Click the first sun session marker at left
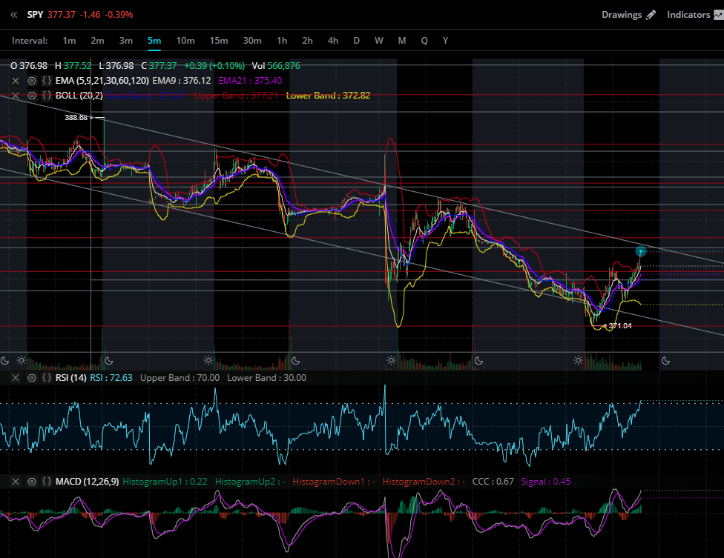Viewport: 724px width, 558px height. [x=22, y=360]
